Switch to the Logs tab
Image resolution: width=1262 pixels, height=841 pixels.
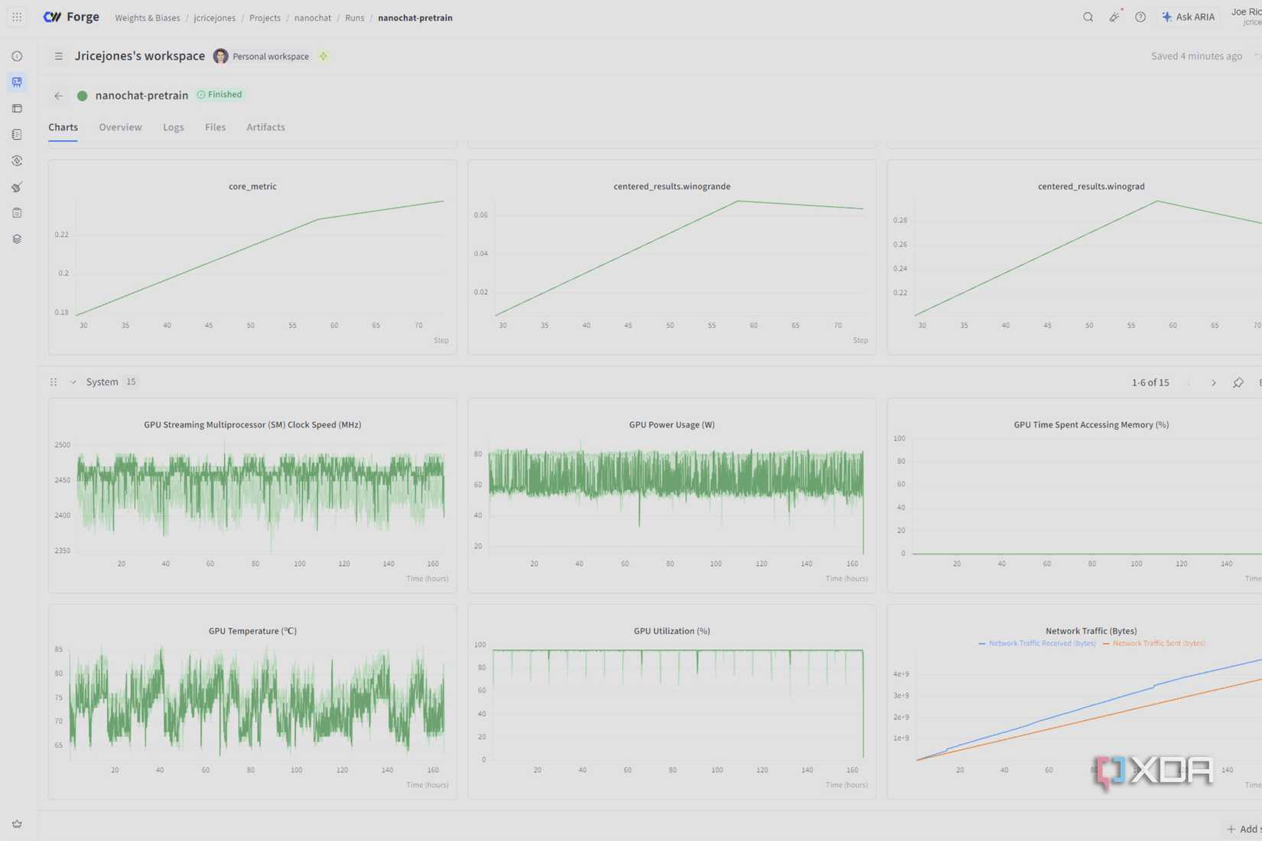pyautogui.click(x=173, y=127)
